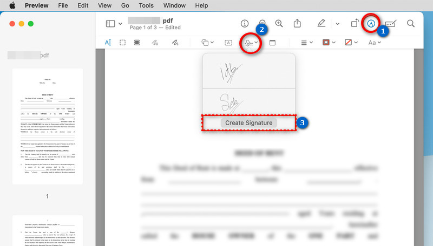Zoom in on the document
The height and width of the screenshot is (246, 433).
pyautogui.click(x=279, y=24)
